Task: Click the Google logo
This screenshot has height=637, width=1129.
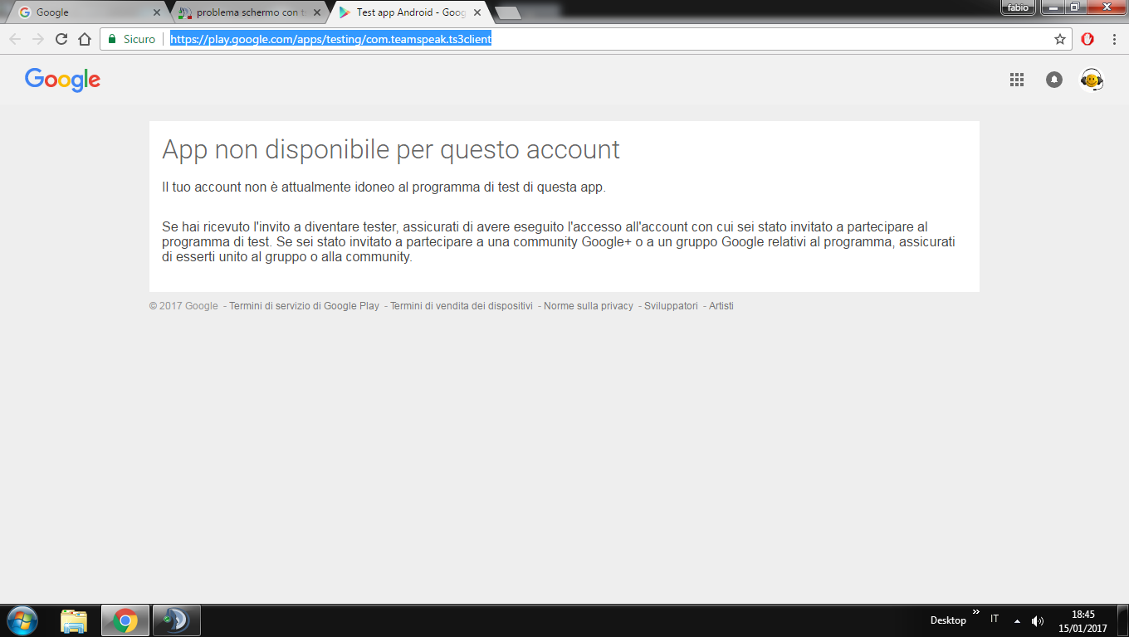Action: point(62,80)
